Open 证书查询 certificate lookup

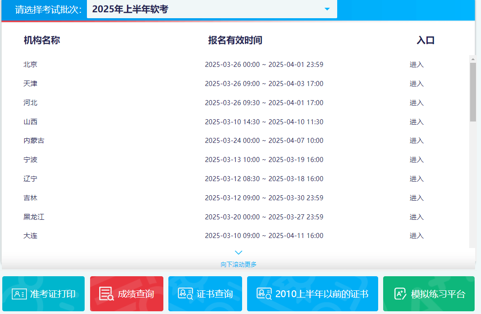(205, 294)
